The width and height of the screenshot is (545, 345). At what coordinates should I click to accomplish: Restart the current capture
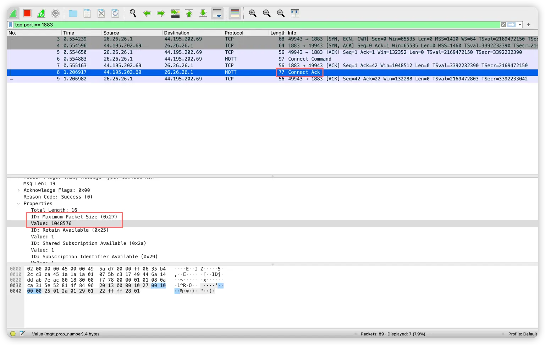click(x=41, y=13)
